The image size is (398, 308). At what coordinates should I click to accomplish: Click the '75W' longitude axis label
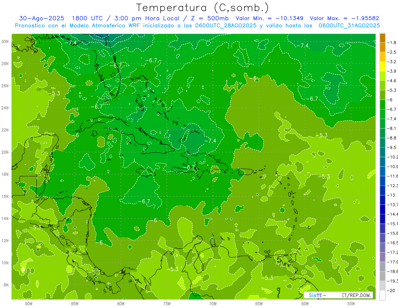[x=167, y=304]
